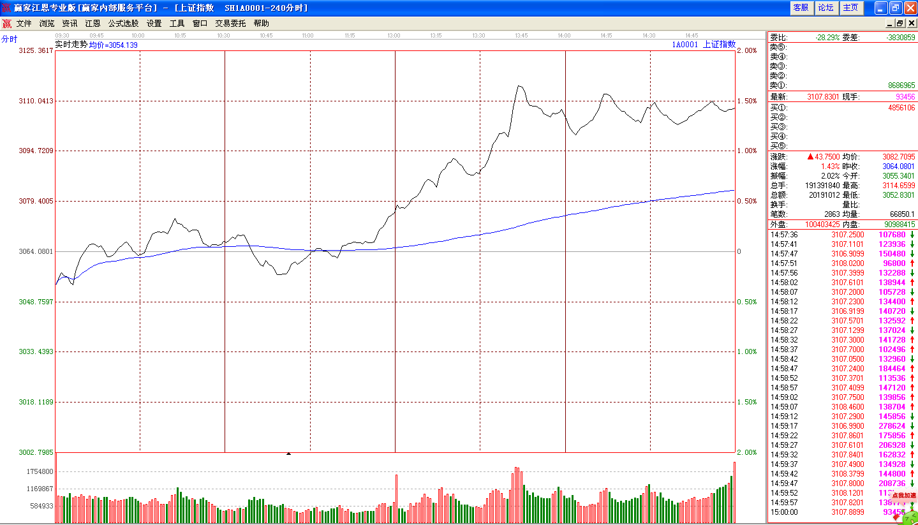Click the 涨幅 value 1.43%
Viewport: 918px width, 525px height.
point(831,166)
